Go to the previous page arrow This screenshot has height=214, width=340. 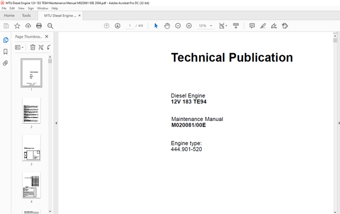tap(106, 26)
